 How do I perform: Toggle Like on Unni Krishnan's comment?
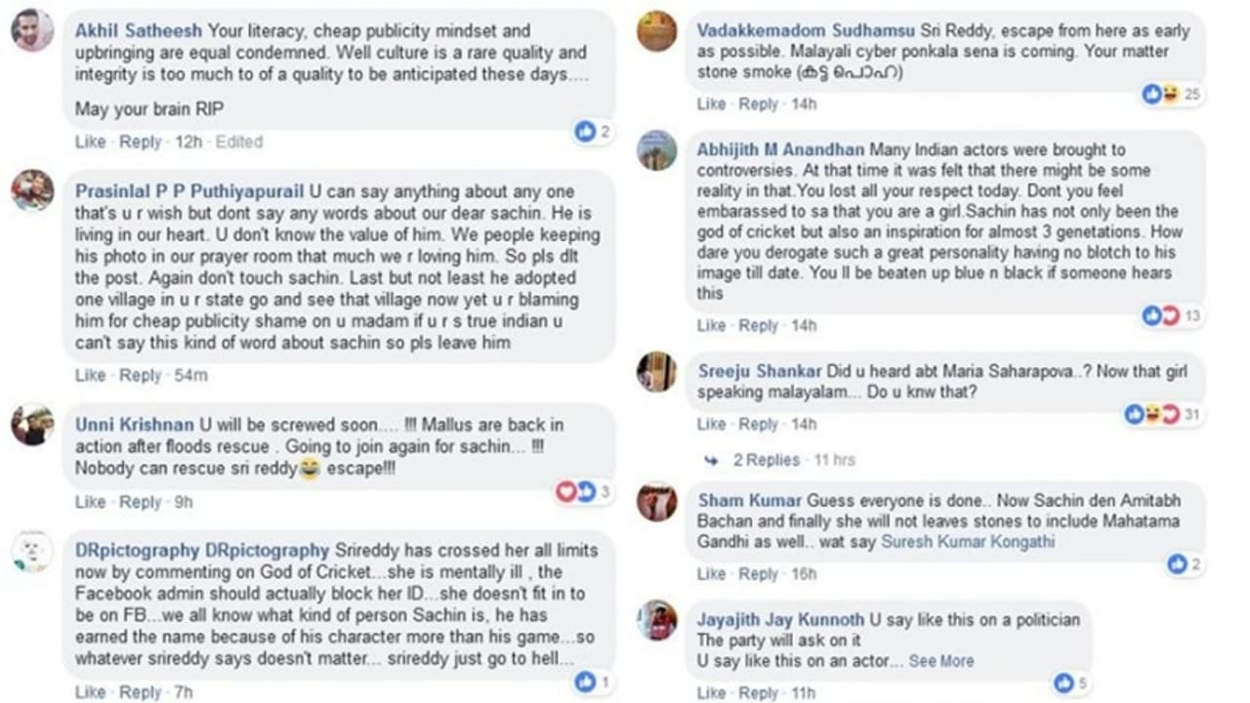[90, 502]
